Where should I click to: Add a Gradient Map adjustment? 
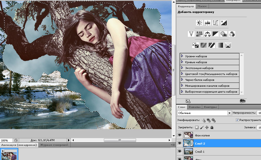pyautogui.click(x=220, y=45)
